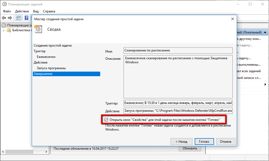
Task: Click the Готово button
Action: 204,141
